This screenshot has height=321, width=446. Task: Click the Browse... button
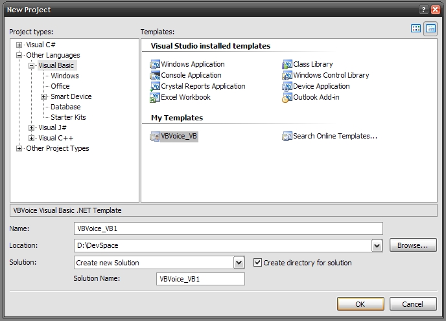coord(413,245)
